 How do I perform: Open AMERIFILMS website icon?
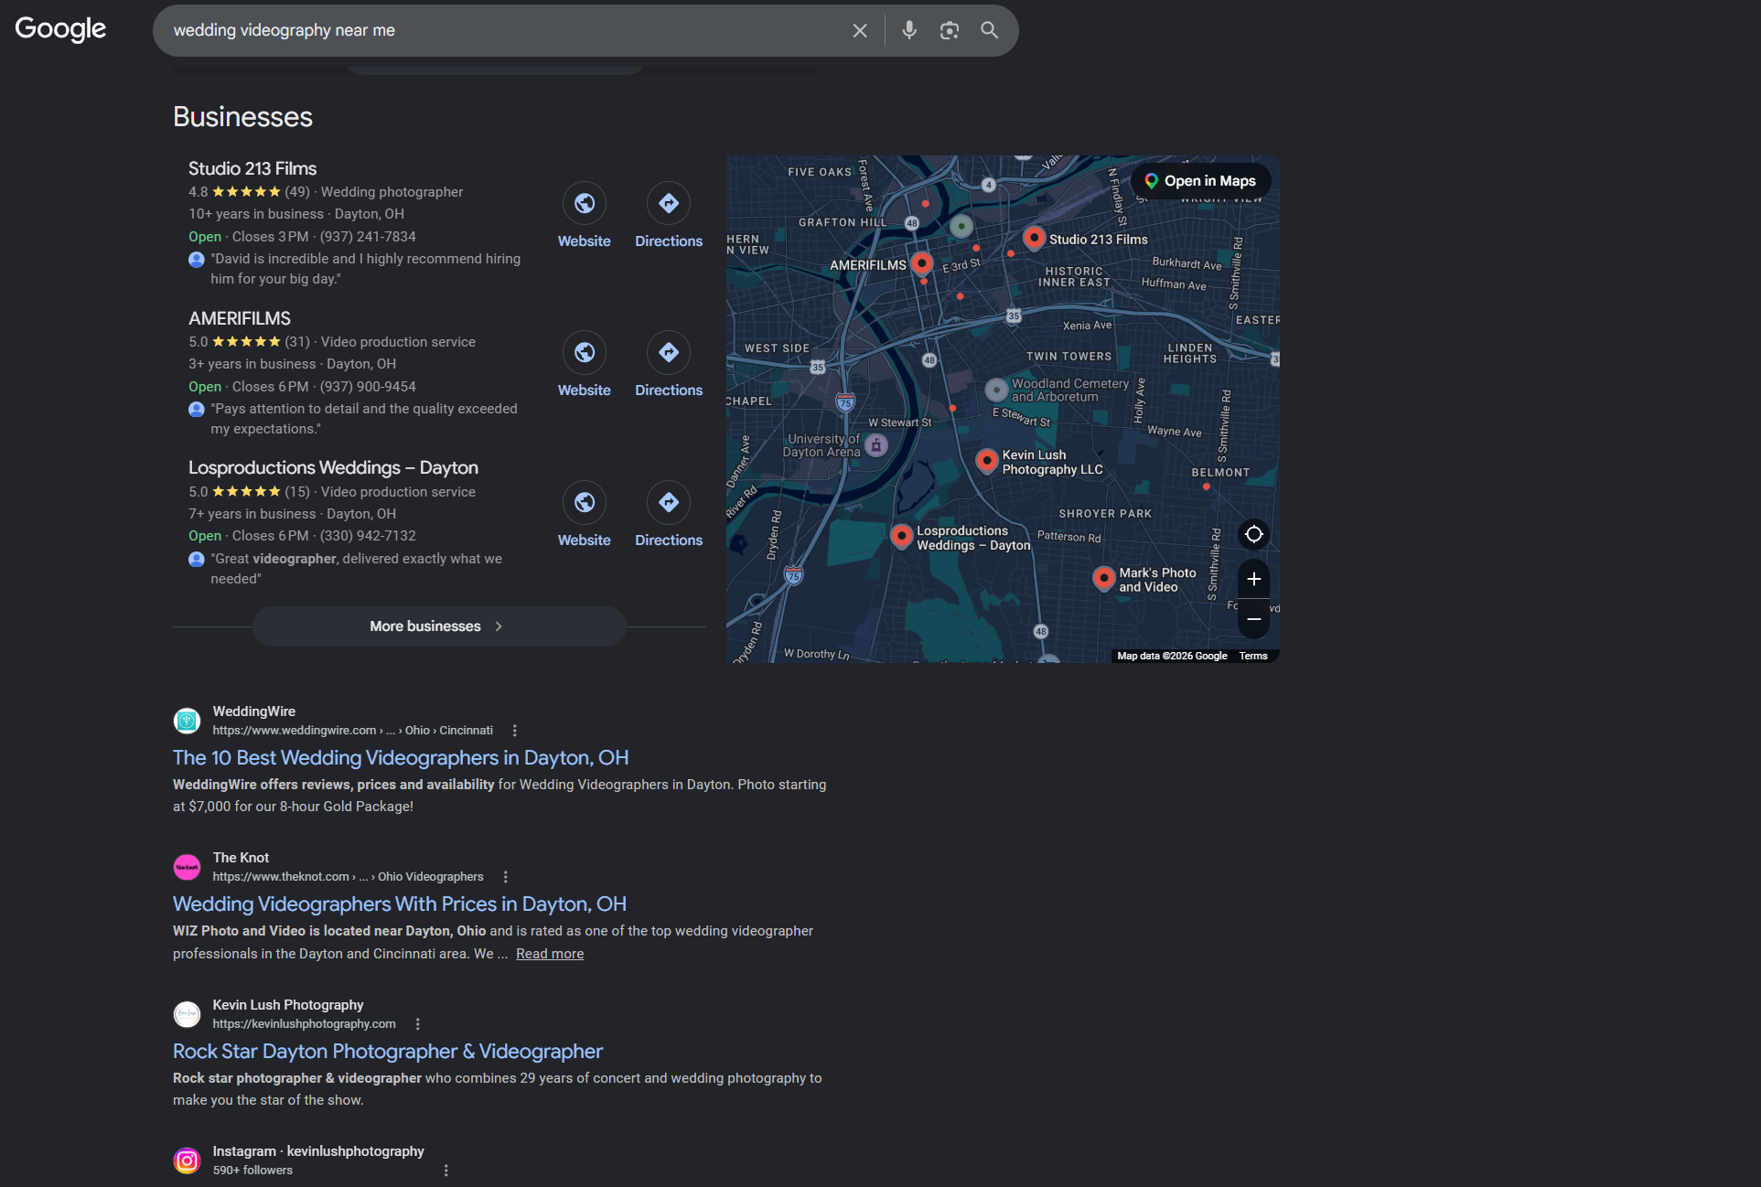(585, 352)
